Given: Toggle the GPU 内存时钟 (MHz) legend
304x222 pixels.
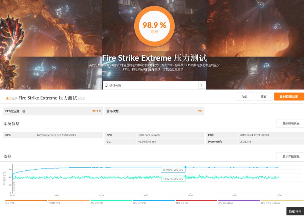Looking at the screenshot, I should (282, 202).
